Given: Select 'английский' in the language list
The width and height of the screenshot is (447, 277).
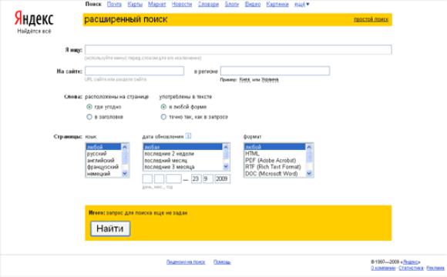Looking at the screenshot, I should pyautogui.click(x=104, y=160).
